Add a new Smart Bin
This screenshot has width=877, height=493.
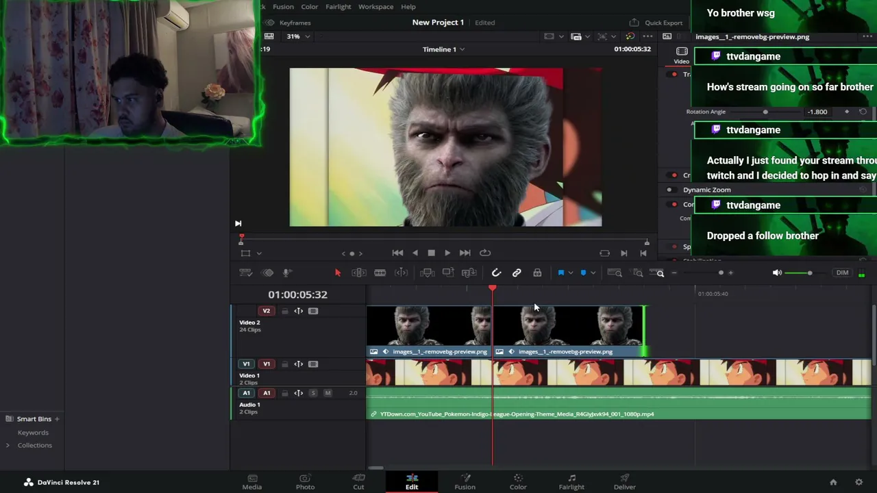pyautogui.click(x=57, y=418)
